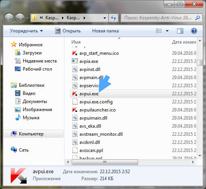Viewport: 206px width, 189px height.
Task: Click the refresh button by address bar
Action: pos(113,18)
